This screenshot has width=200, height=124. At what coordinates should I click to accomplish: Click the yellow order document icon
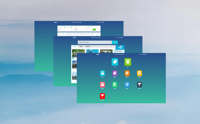[139, 73]
